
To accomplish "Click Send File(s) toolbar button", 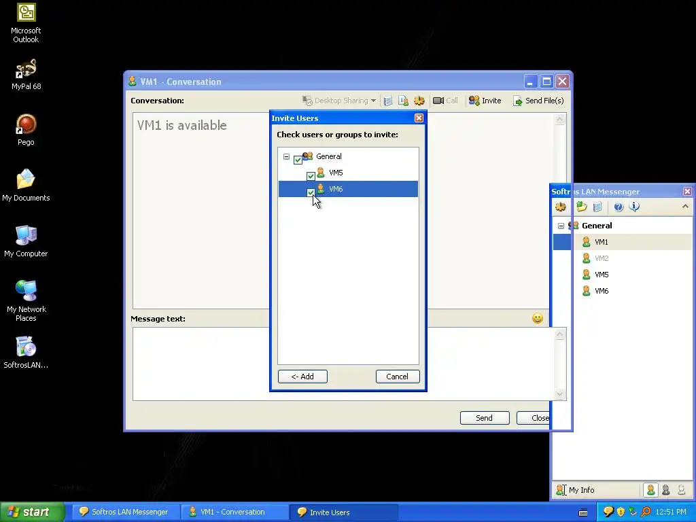I will coord(538,101).
